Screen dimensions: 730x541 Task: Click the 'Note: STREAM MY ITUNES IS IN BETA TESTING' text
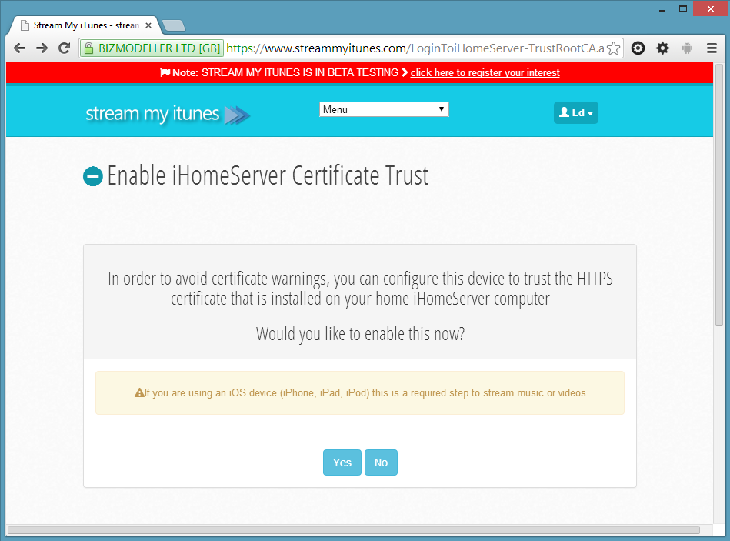pyautogui.click(x=285, y=72)
